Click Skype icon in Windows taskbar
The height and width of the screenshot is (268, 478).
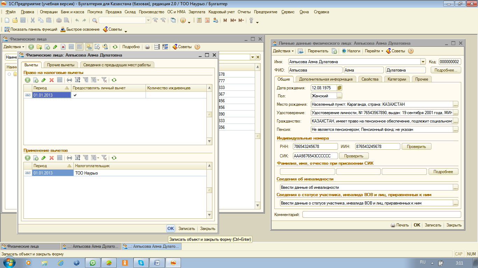tap(141, 262)
